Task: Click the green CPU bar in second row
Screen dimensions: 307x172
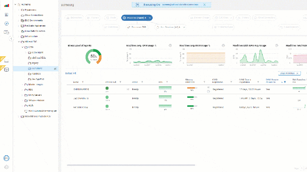Action: (165, 97)
